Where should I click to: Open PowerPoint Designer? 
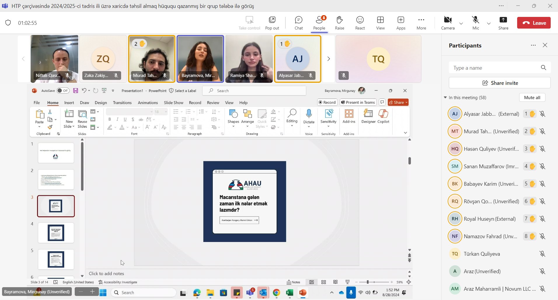[x=368, y=116]
